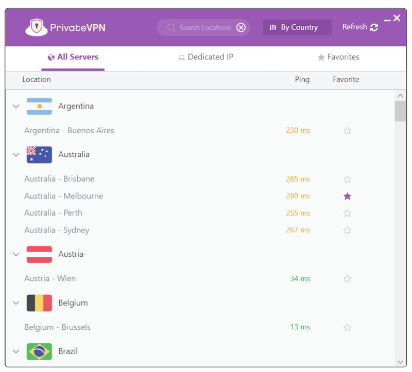Collapse the Austria group chevron

(x=16, y=254)
